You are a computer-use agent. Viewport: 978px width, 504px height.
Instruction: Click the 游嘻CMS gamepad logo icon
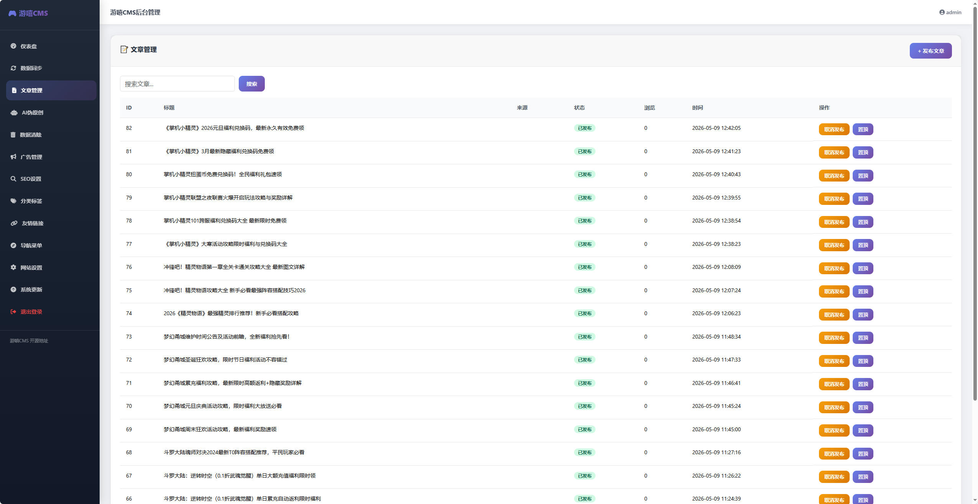12,13
